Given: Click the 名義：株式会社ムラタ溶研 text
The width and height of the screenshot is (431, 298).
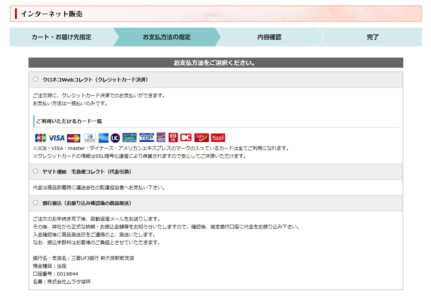Looking at the screenshot, I should pos(61,282).
